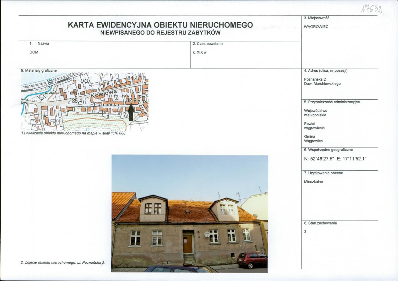
Task: Click the elevation '85,4' on the map
Action: point(77,101)
